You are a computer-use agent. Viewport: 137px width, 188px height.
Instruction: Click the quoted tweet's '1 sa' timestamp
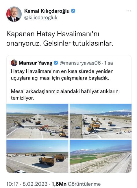coord(109,63)
